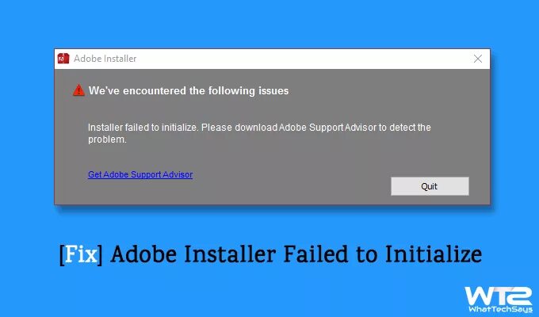
Task: Click the word "problem." in error message
Action: tap(107, 139)
